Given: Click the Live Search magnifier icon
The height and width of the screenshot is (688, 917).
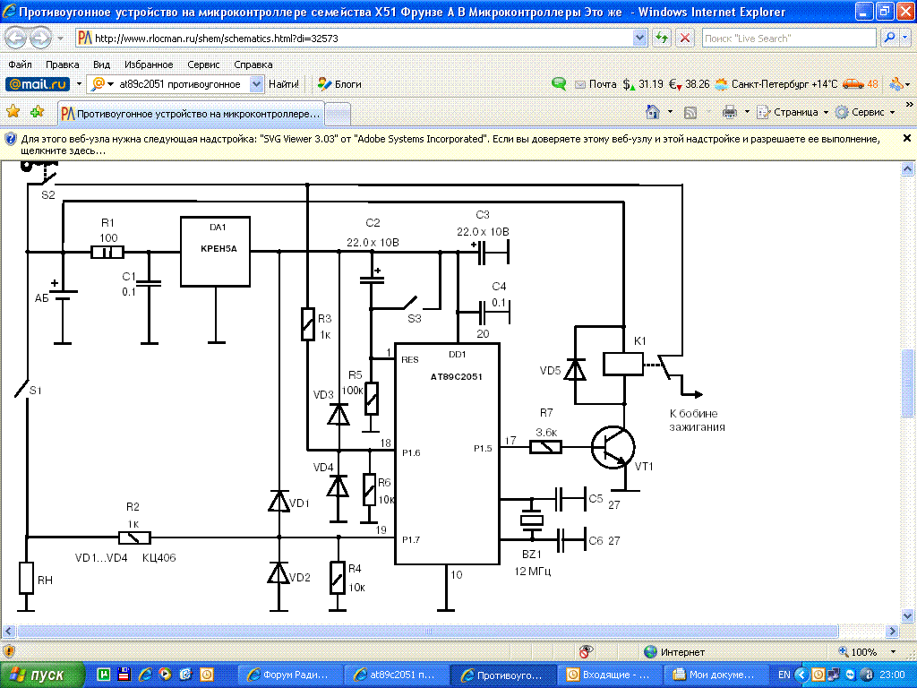Looking at the screenshot, I should click(890, 39).
